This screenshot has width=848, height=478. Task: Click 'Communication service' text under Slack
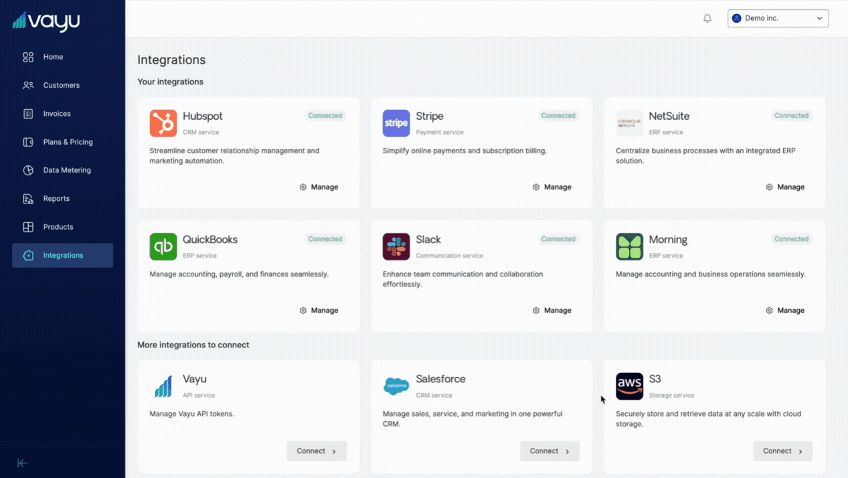tap(450, 256)
